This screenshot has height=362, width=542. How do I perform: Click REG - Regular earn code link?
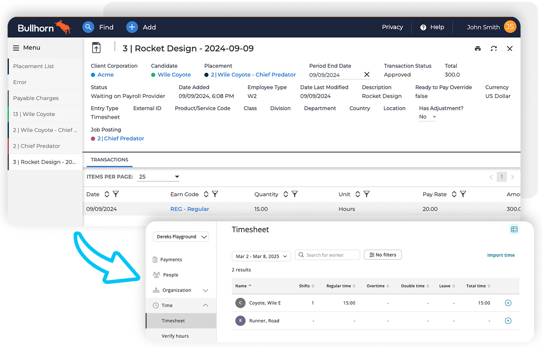pos(190,209)
